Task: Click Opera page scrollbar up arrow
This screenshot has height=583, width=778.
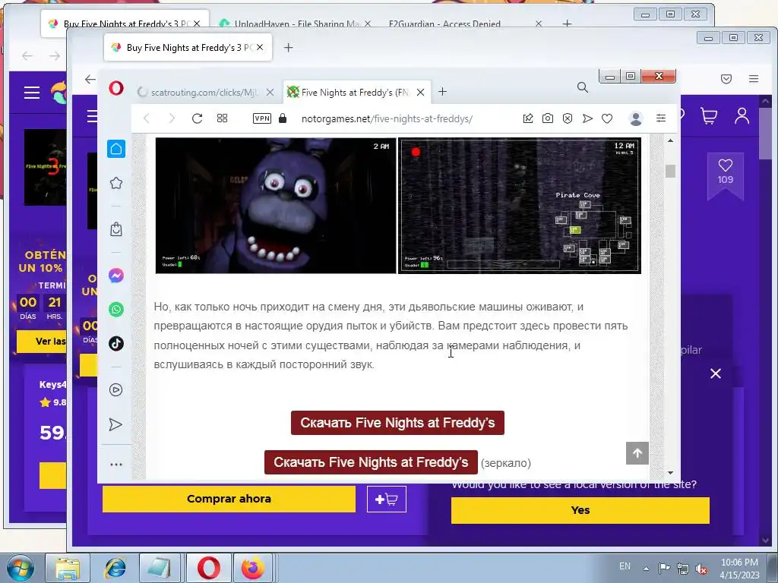Action: [x=670, y=140]
